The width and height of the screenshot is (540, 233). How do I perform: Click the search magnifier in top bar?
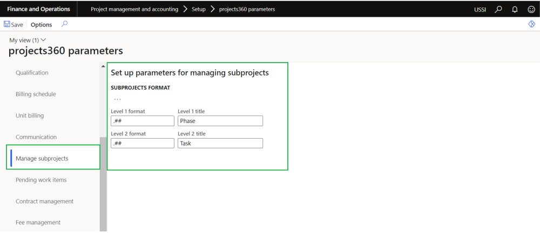(498, 9)
